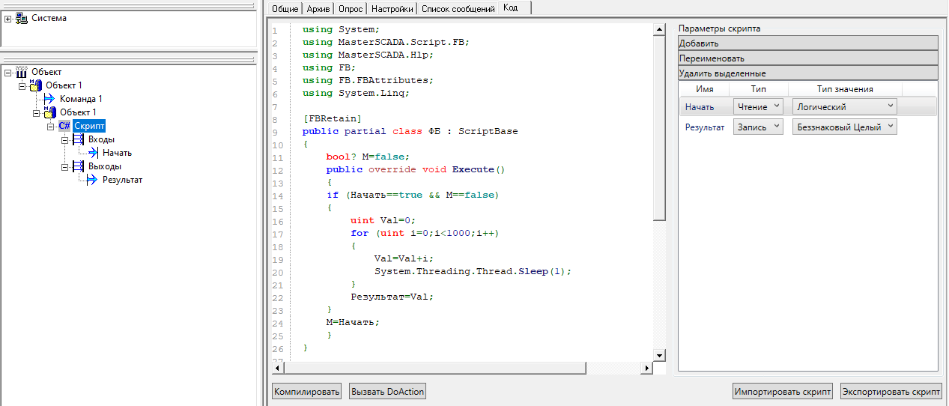Switch to the Опрос tab

click(349, 9)
